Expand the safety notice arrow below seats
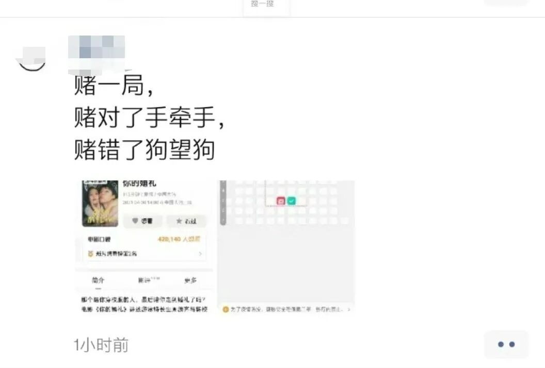The width and height of the screenshot is (545, 368). (x=348, y=309)
